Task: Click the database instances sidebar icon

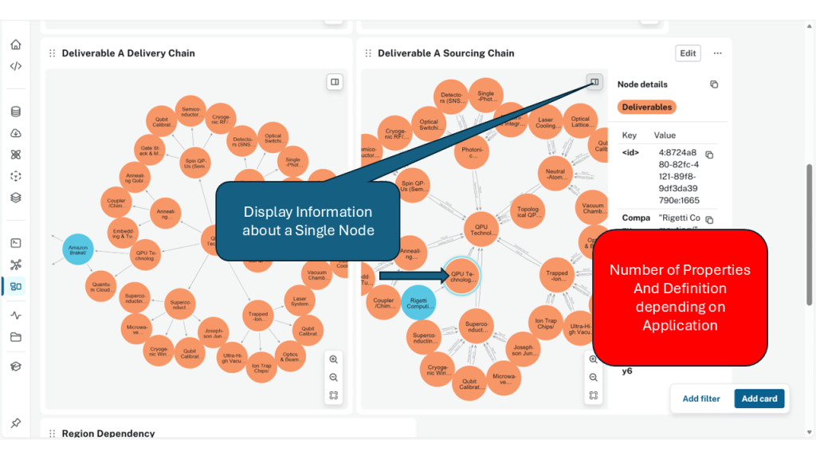Action: point(16,112)
